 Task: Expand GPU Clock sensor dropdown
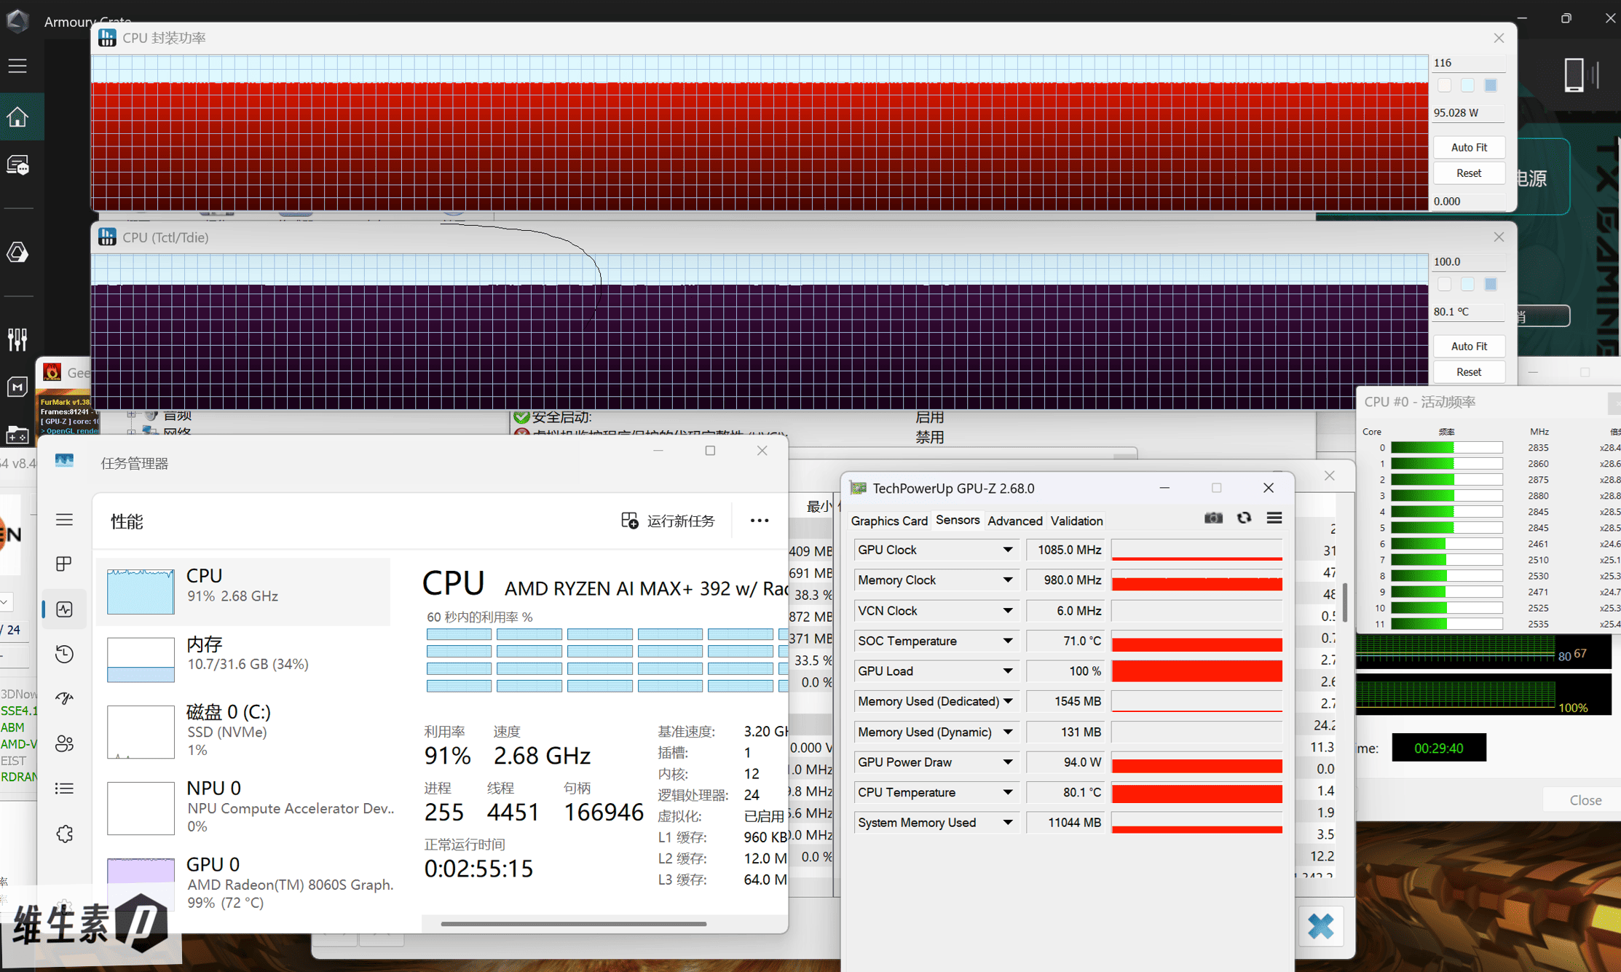(x=1007, y=550)
